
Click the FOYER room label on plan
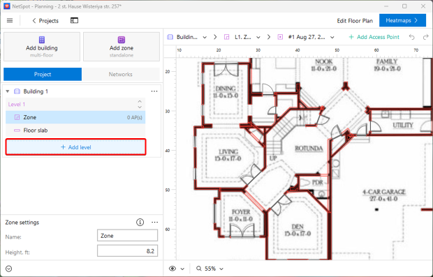(x=241, y=216)
